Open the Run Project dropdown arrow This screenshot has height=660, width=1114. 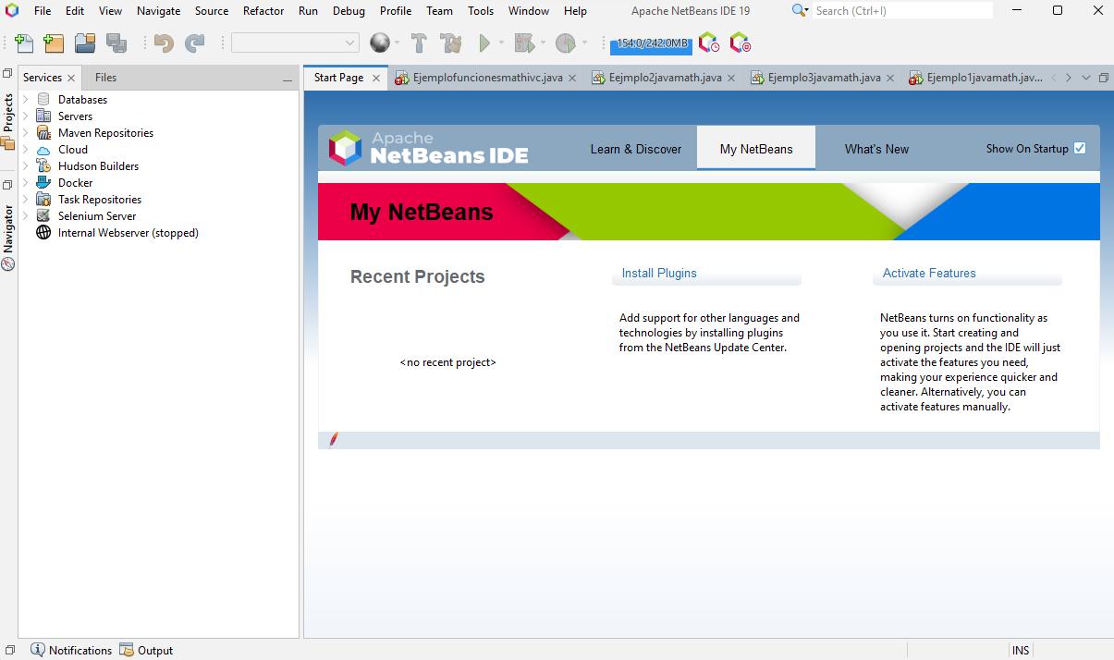click(x=502, y=43)
